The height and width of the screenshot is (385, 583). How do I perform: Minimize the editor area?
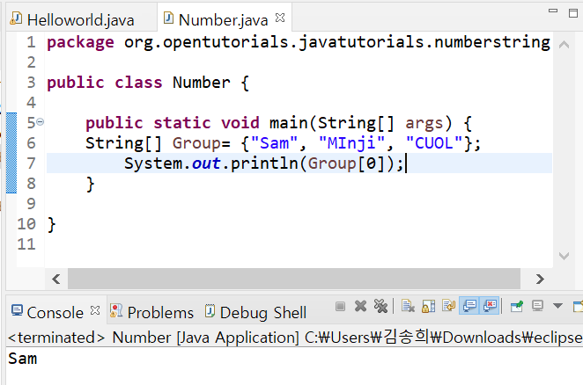tap(553, 11)
